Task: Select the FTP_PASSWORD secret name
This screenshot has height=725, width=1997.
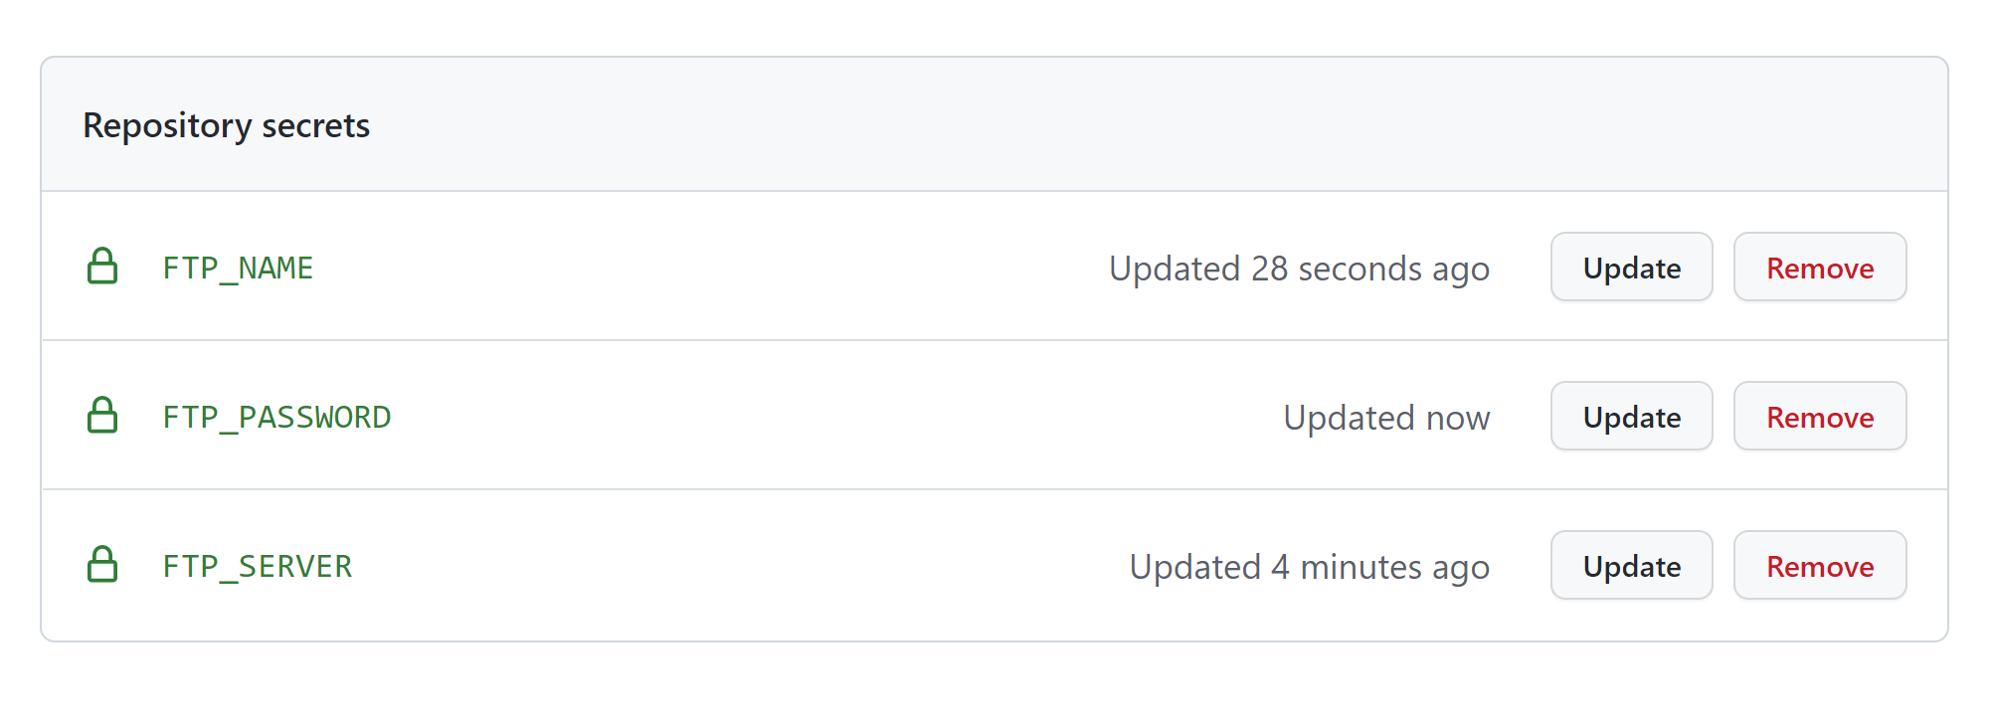Action: coord(276,418)
